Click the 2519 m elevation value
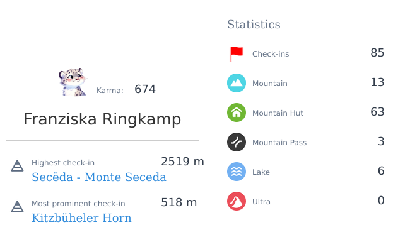 (182, 162)
